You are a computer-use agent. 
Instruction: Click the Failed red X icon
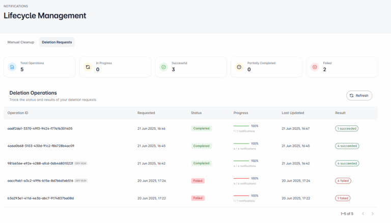coord(315,67)
